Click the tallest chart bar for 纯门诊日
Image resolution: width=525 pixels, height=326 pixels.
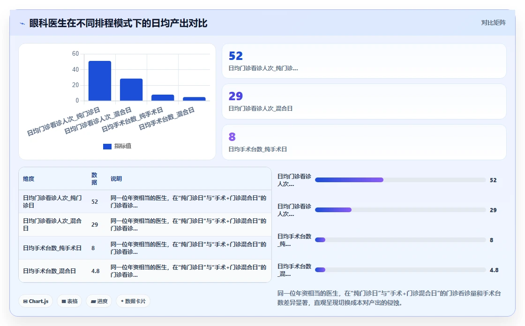pyautogui.click(x=100, y=81)
